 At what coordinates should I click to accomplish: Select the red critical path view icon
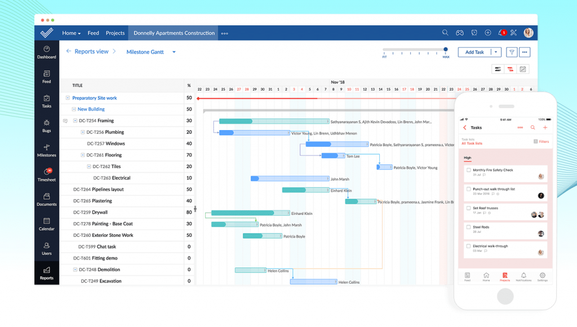[510, 69]
